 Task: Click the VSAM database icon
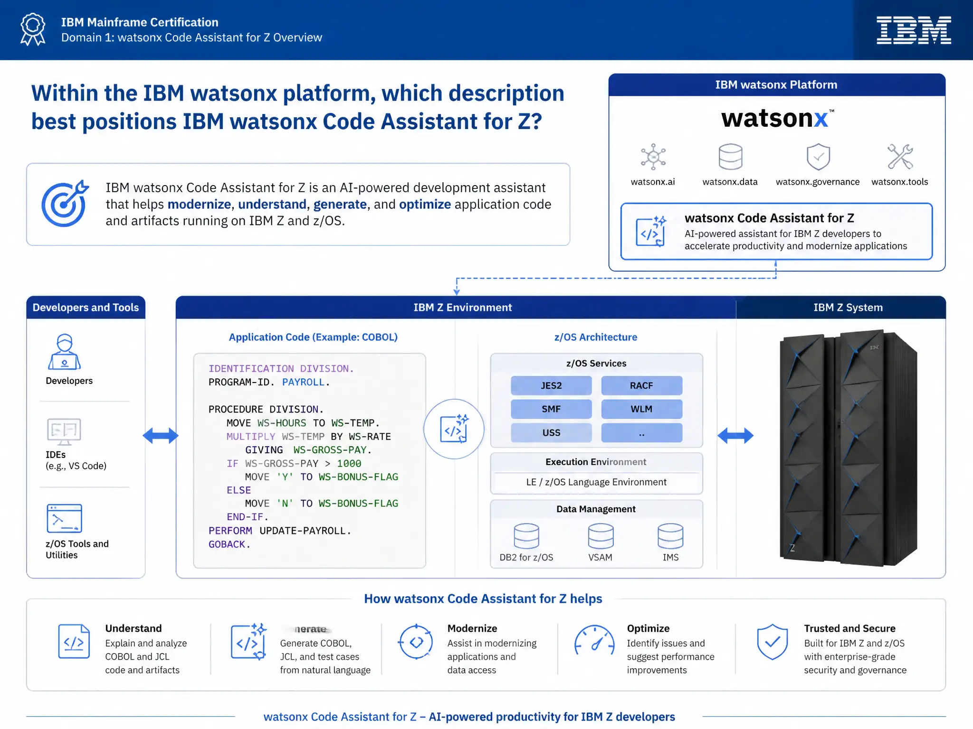pyautogui.click(x=601, y=536)
